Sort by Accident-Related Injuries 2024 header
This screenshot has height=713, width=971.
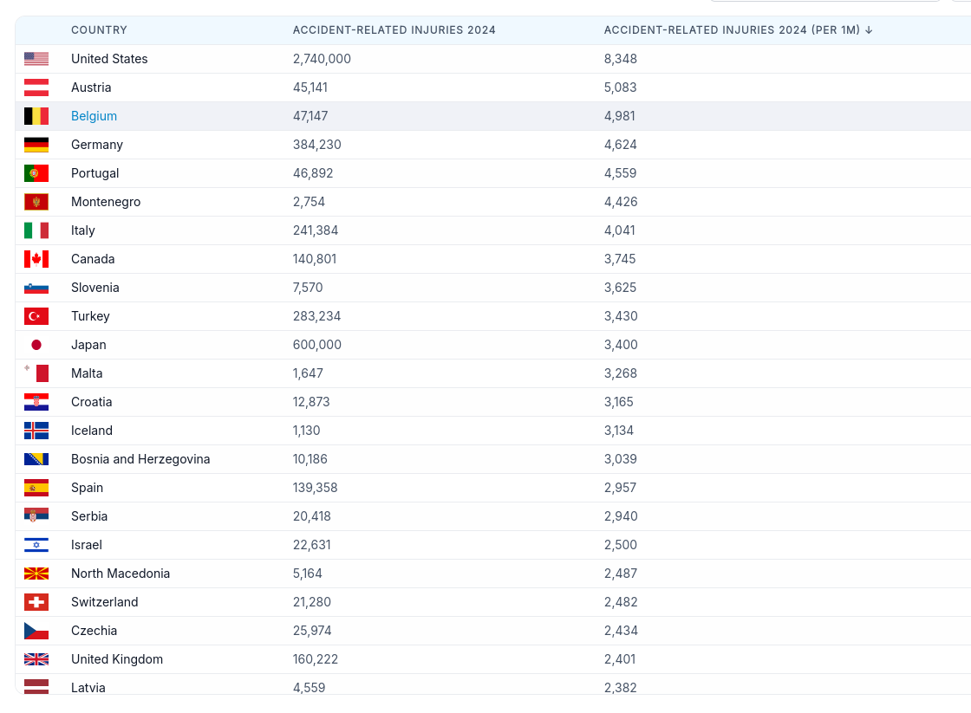tap(394, 29)
